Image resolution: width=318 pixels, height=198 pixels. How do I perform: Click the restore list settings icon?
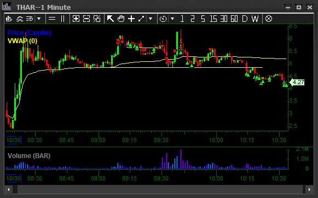click(x=30, y=19)
